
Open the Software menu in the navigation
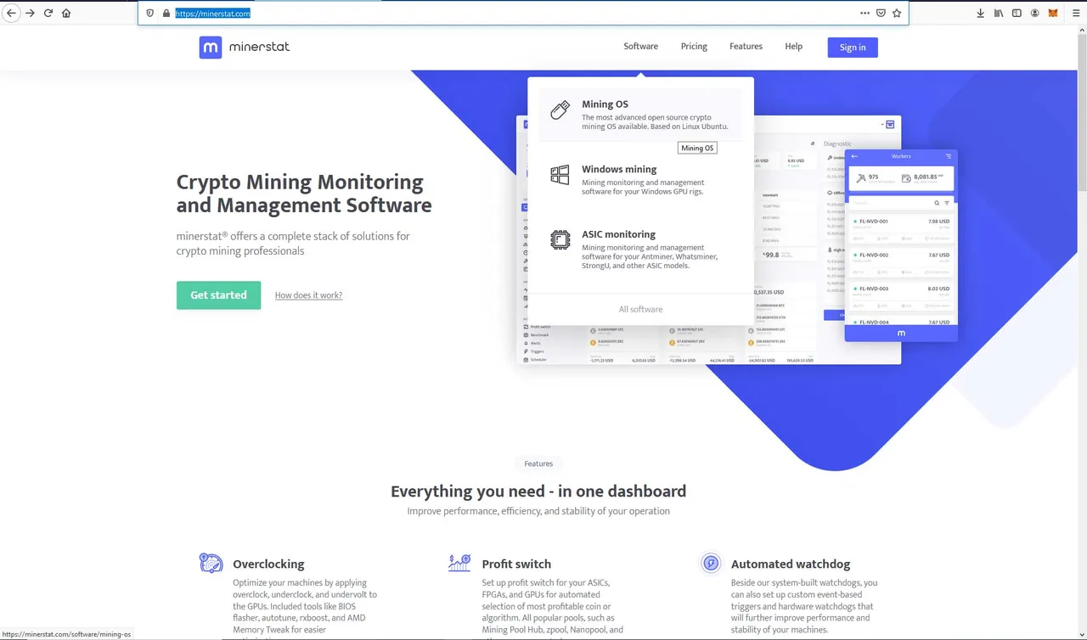(640, 47)
